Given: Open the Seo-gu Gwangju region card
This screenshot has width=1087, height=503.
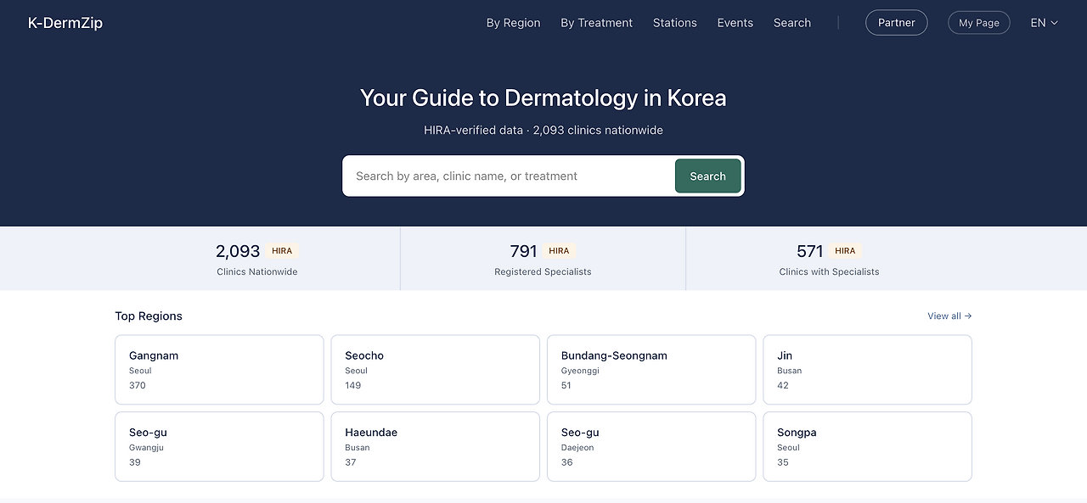Looking at the screenshot, I should click(219, 446).
